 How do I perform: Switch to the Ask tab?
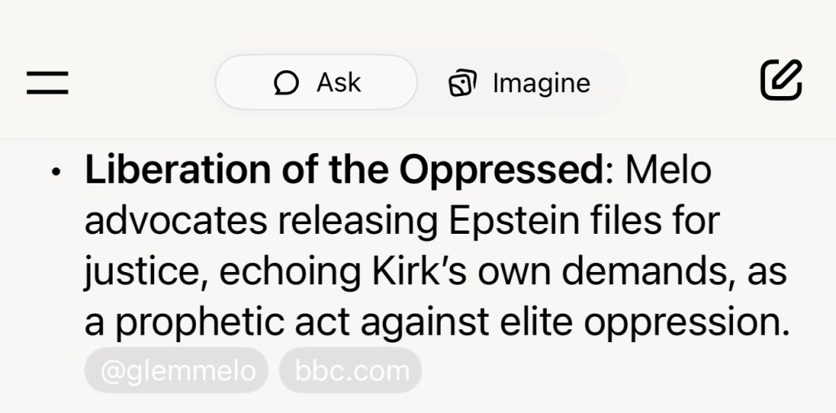(x=317, y=82)
